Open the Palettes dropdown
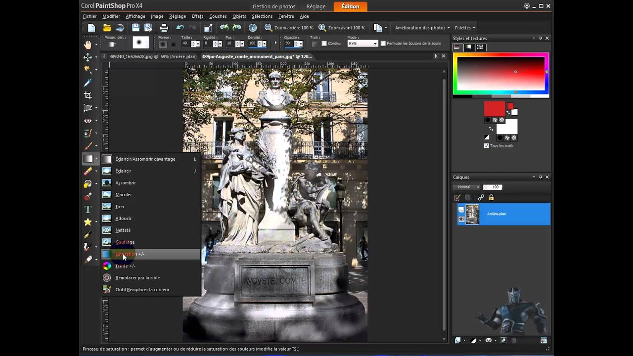This screenshot has height=356, width=633. click(465, 28)
